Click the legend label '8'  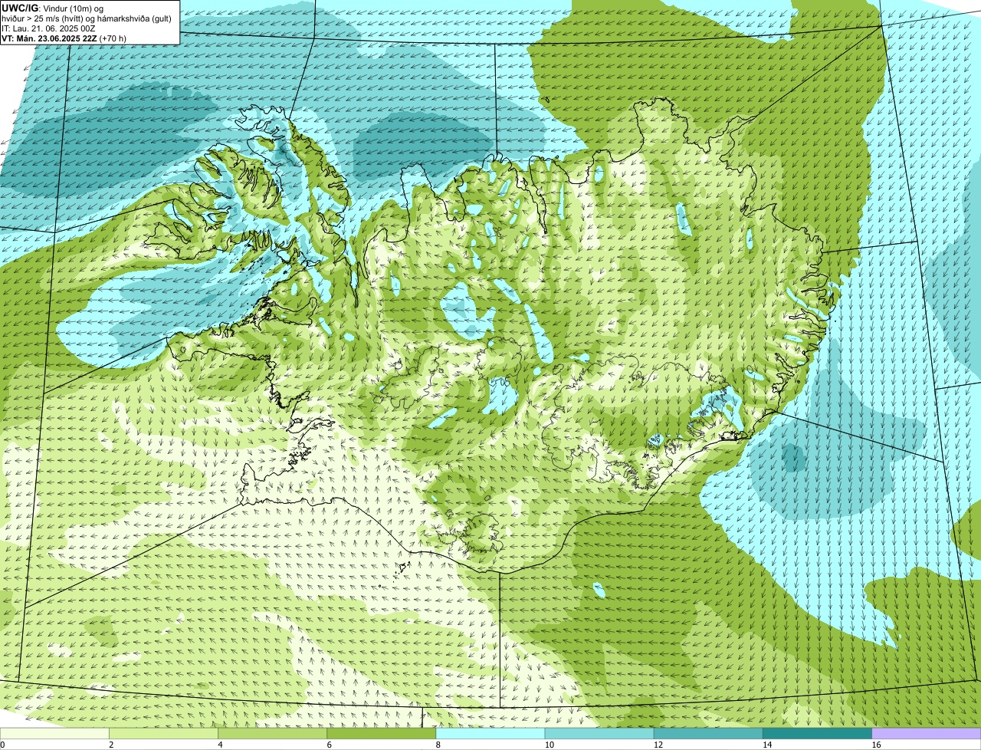tap(438, 745)
